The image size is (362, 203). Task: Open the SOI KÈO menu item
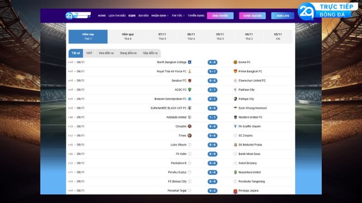(143, 16)
